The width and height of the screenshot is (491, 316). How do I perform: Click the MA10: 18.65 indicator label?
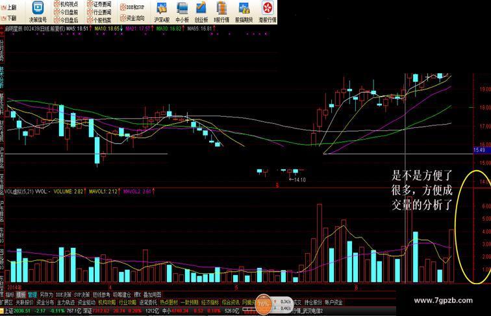coord(108,29)
